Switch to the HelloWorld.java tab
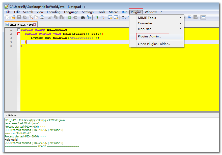Image resolution: width=222 pixels, height=155 pixels. (x=21, y=25)
